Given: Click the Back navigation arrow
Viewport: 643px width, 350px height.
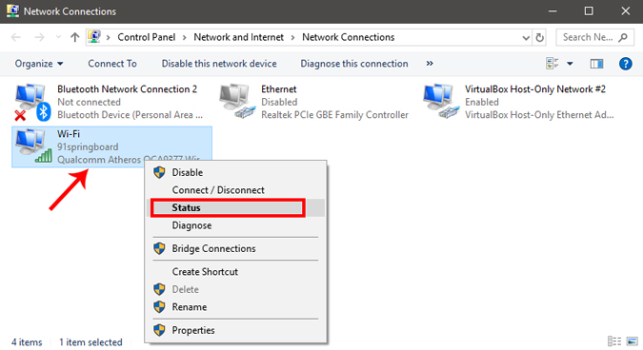Looking at the screenshot, I should coord(16,38).
